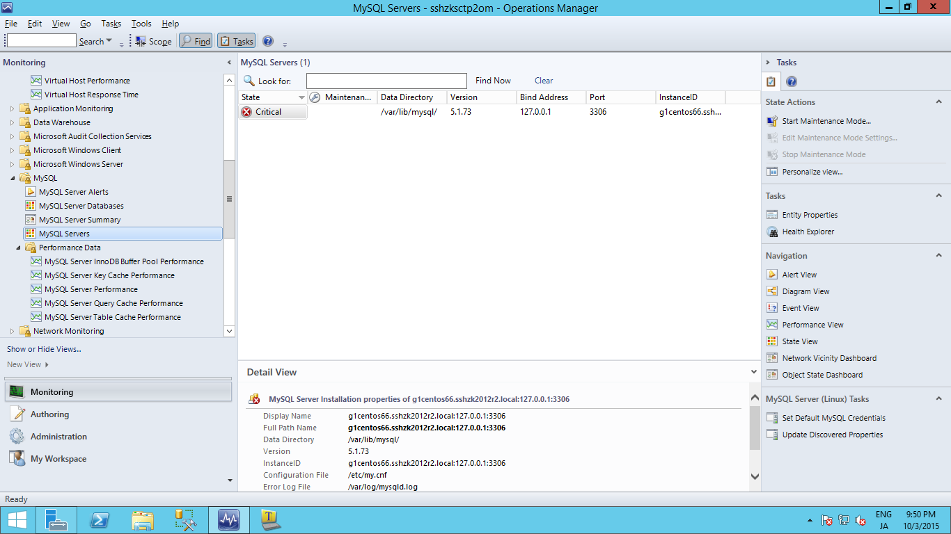Screen dimensions: 951x534
Task: Expand the Microsoft Windows Server folder
Action: pyautogui.click(x=12, y=164)
